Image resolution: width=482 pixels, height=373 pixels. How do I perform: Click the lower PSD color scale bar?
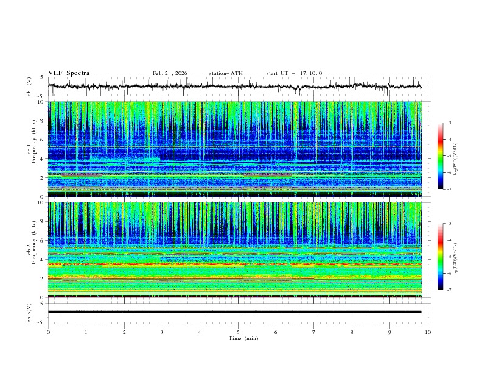click(441, 257)
